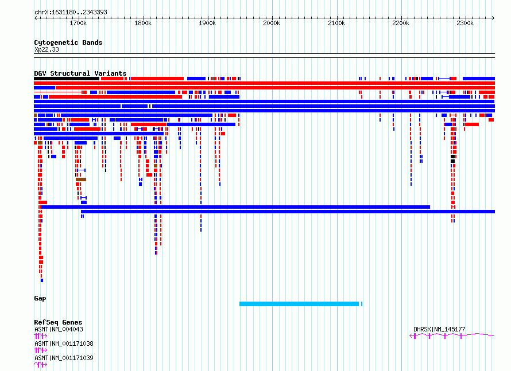Click the ASMT|NM_004043 gene label
The height and width of the screenshot is (371, 511).
[59, 329]
